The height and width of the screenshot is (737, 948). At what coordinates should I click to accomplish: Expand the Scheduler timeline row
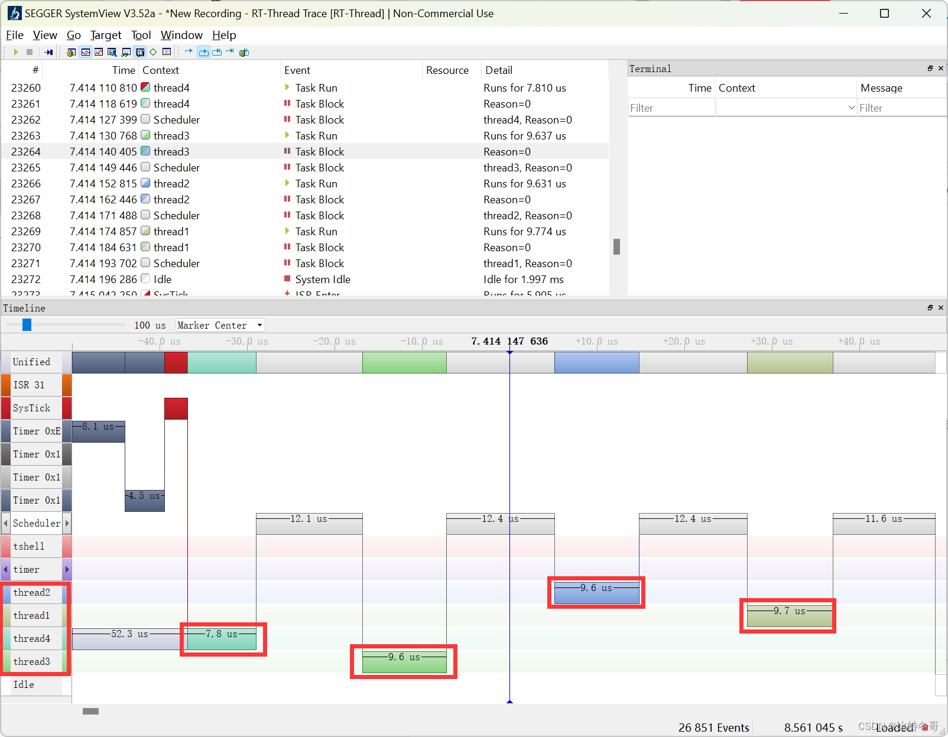67,523
